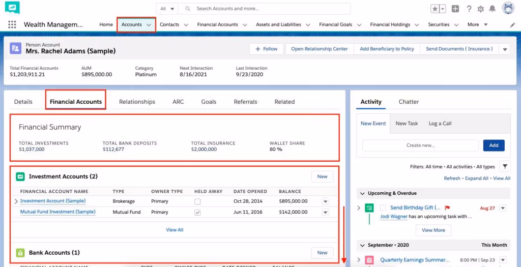521x267 pixels.
Task: Open the App Launcher grid icon
Action: (12, 24)
